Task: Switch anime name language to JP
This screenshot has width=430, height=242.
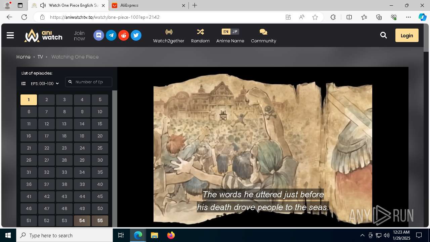Action: [235, 32]
